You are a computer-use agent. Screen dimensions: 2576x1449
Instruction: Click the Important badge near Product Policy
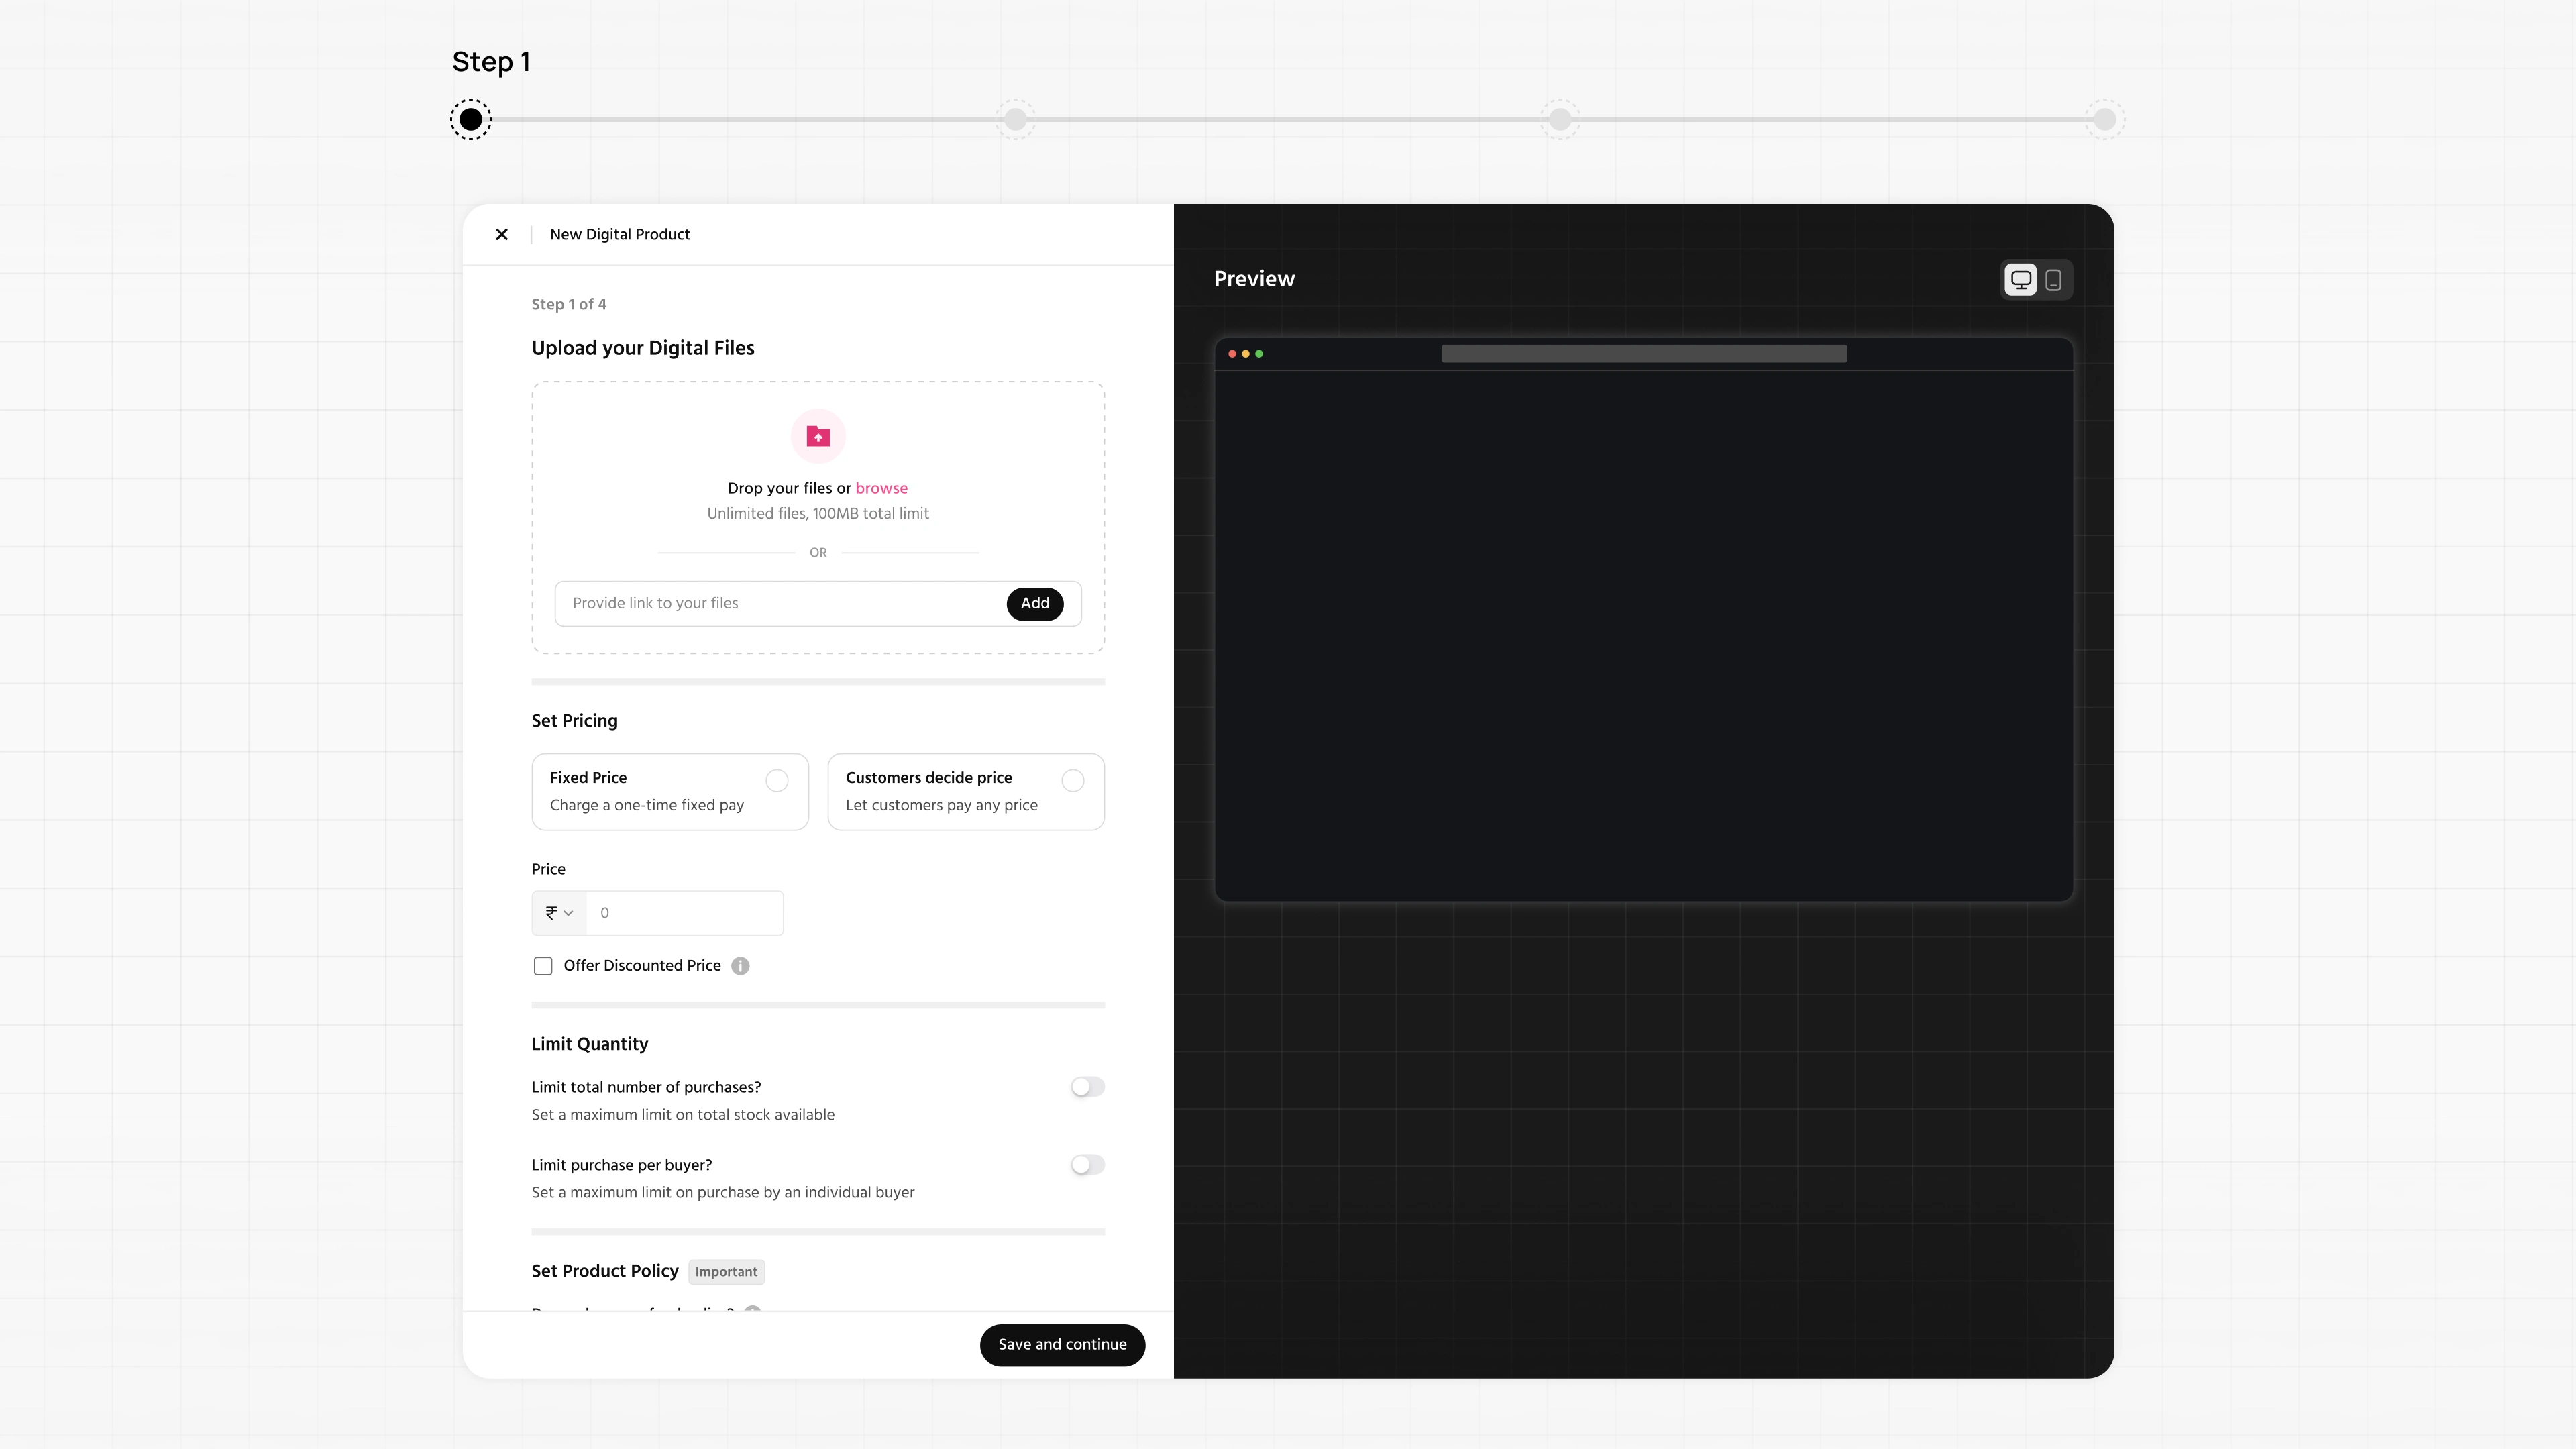(726, 1272)
